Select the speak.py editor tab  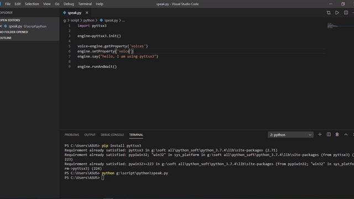(x=75, y=13)
